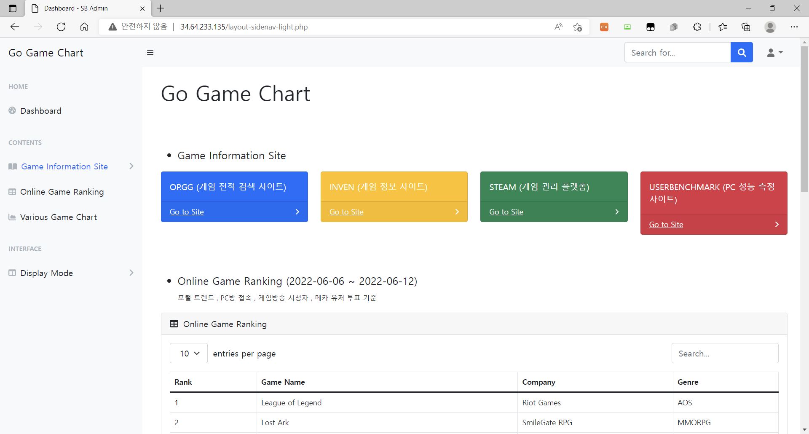Click the chart icon beside Various Game Chart

point(12,217)
